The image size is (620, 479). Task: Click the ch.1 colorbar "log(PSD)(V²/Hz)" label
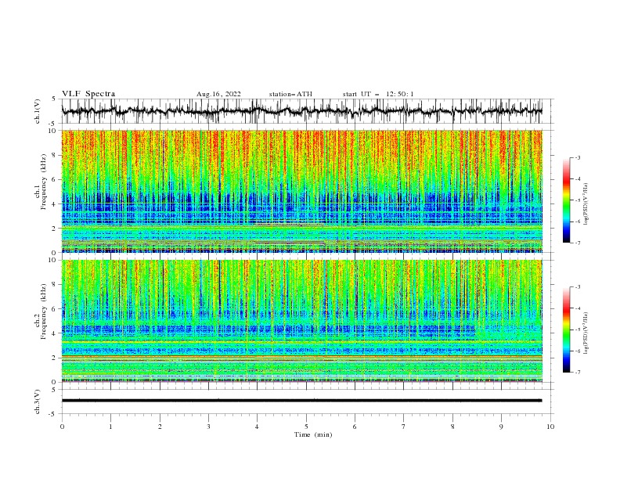click(586, 204)
